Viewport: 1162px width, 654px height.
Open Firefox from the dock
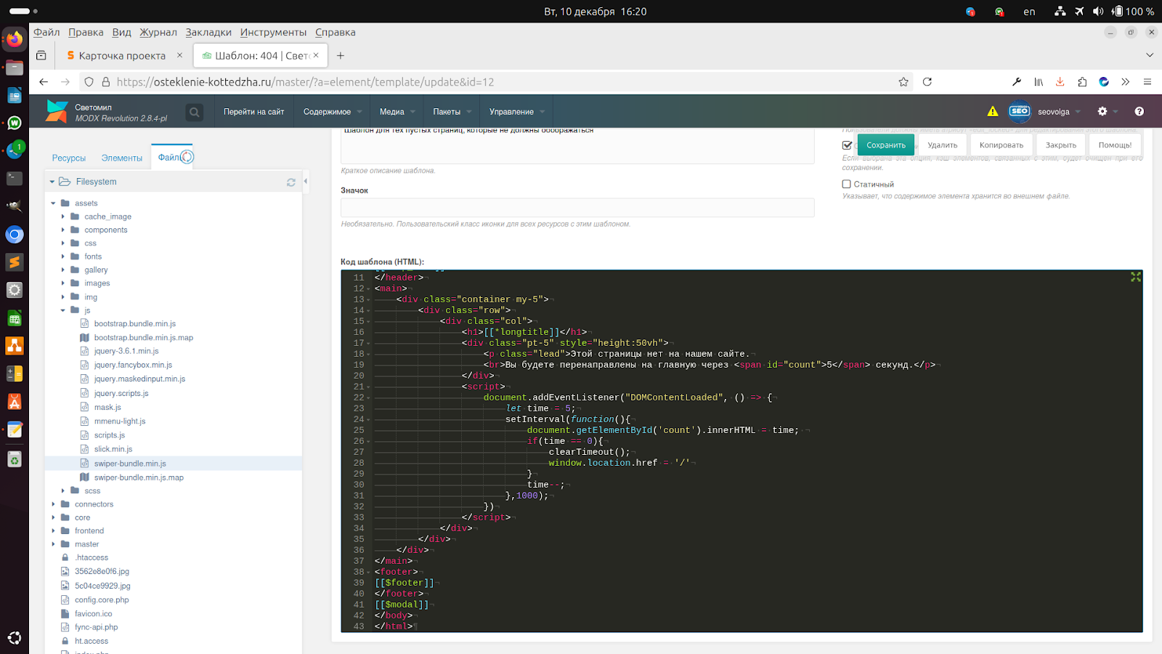tap(15, 39)
